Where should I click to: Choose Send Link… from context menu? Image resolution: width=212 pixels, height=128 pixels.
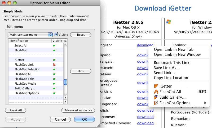coord(164,73)
